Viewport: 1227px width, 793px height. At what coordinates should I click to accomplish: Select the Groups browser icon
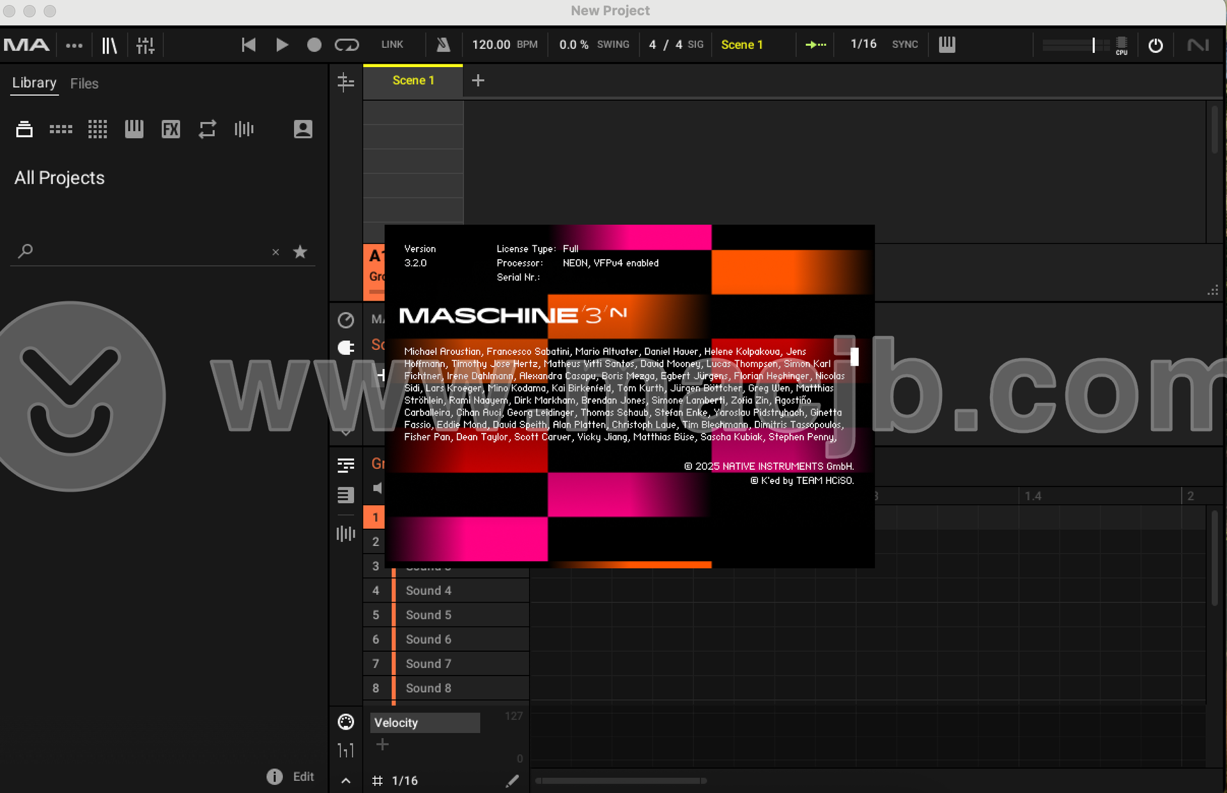pos(61,129)
